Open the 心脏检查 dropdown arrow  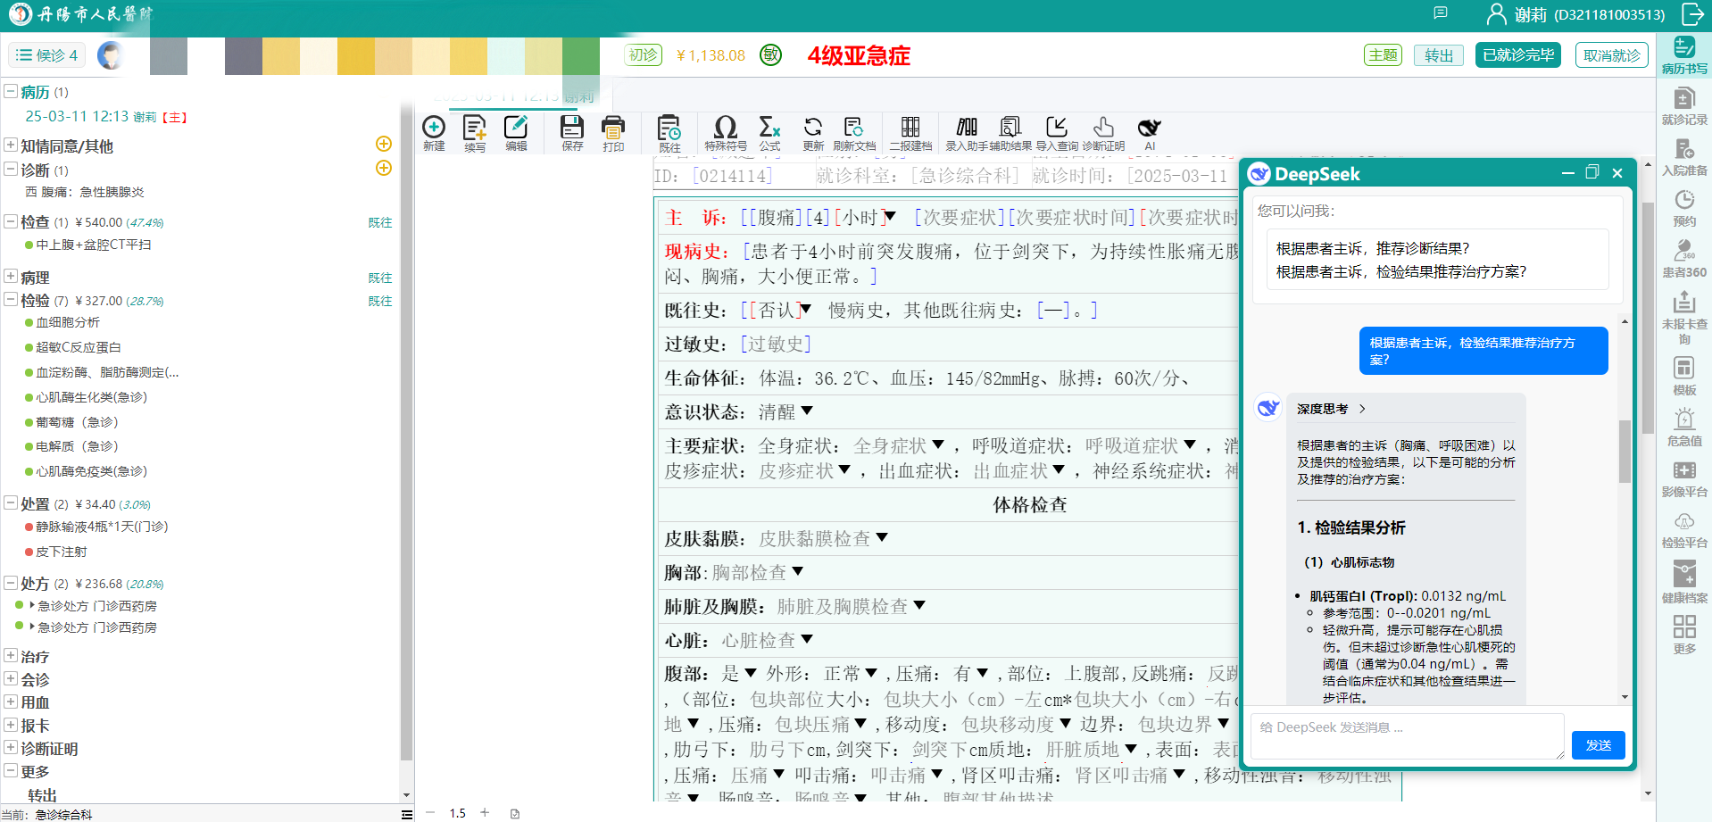coord(807,639)
